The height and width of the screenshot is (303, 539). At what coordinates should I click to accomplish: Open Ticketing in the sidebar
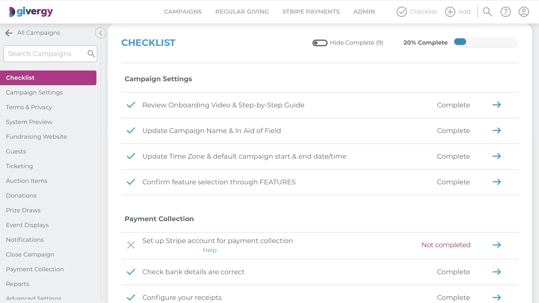point(19,166)
